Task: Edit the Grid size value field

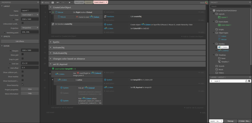Action: [30, 63]
